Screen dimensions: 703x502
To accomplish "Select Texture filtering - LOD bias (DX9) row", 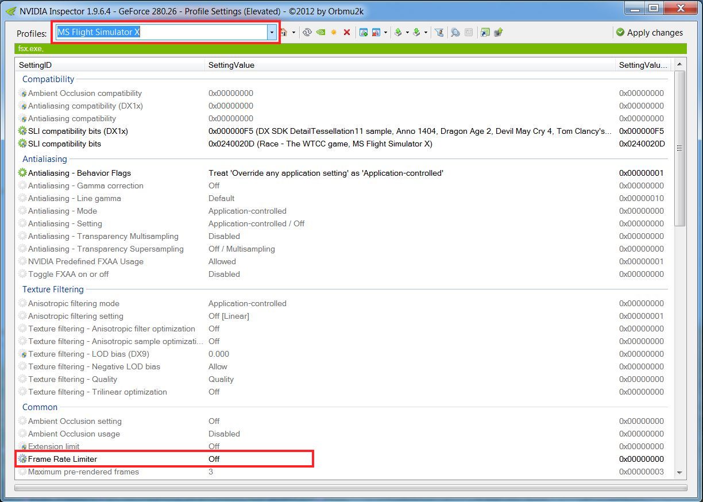I will tap(342, 354).
